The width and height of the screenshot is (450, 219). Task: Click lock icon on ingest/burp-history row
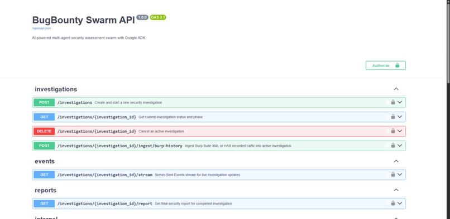393,146
